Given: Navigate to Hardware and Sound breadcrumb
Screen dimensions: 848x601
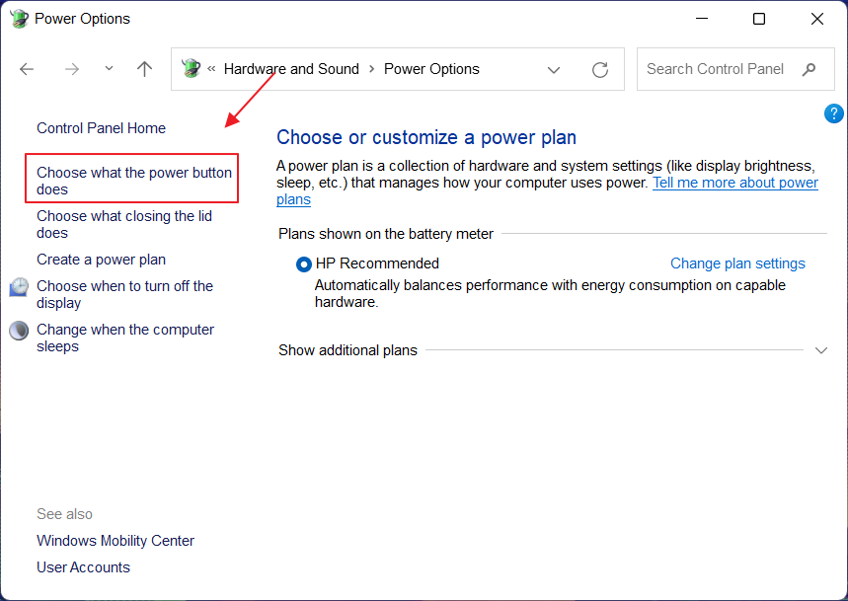Looking at the screenshot, I should click(x=291, y=69).
